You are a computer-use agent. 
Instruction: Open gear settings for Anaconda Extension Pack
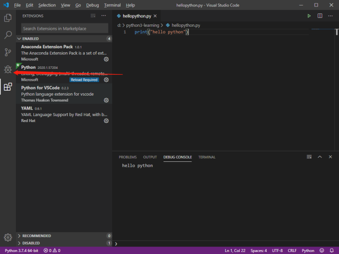tap(106, 59)
